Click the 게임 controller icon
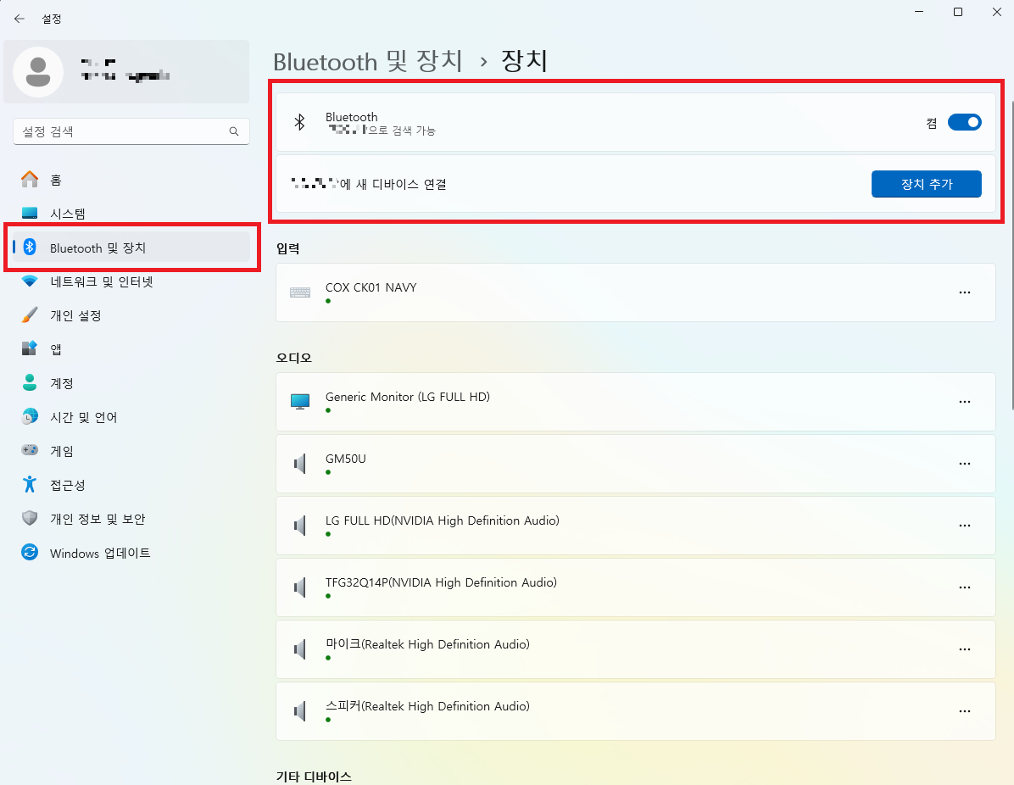This screenshot has height=785, width=1014. 30,450
